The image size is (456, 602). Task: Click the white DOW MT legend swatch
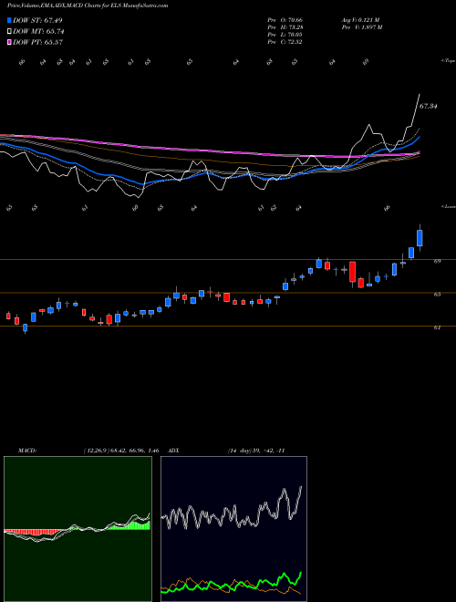click(10, 32)
